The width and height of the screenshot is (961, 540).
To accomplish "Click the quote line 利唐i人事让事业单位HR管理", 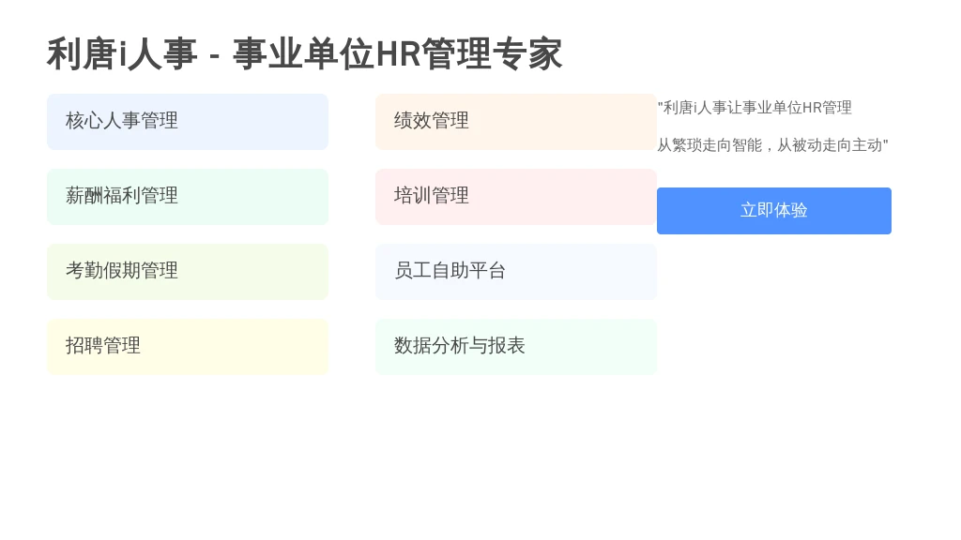I will click(755, 108).
